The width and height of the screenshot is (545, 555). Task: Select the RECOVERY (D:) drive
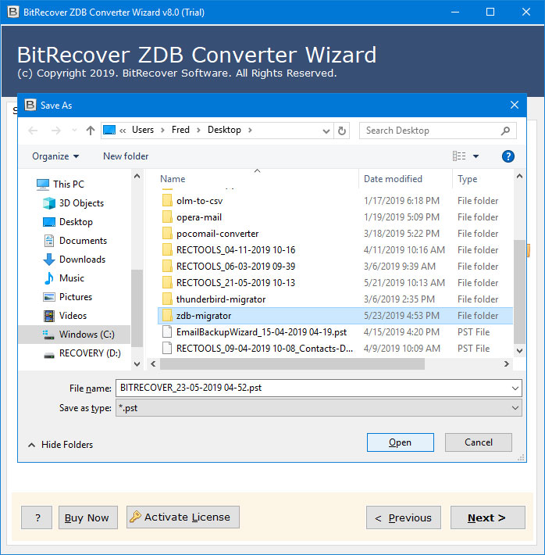pos(90,353)
